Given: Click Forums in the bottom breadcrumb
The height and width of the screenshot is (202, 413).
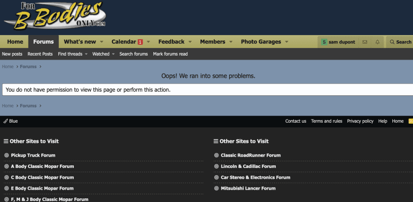Looking at the screenshot, I should [28, 106].
